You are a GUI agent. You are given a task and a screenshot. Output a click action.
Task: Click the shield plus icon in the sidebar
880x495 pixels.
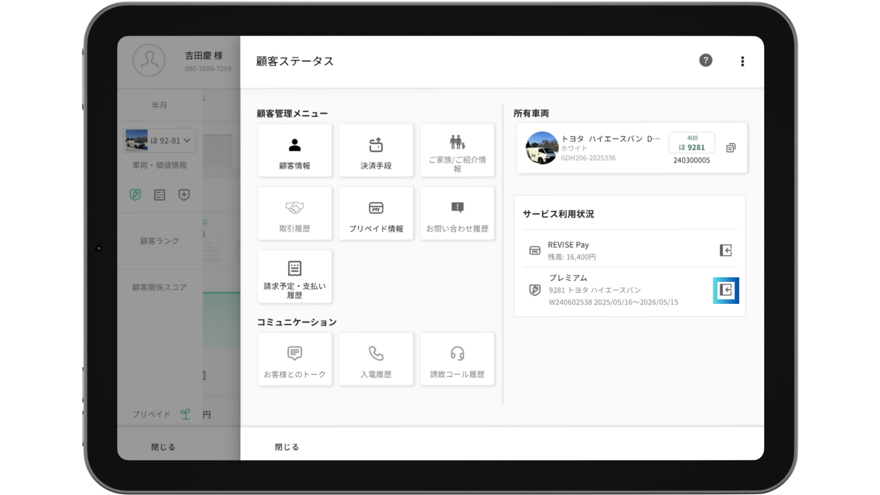tap(183, 195)
